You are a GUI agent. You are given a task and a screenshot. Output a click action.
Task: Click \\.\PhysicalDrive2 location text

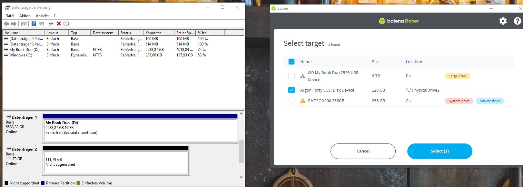pos(422,90)
